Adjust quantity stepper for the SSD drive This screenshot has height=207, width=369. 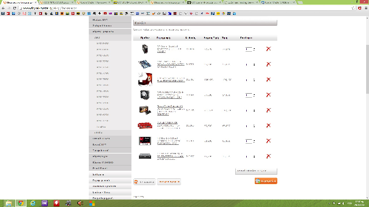(254, 141)
